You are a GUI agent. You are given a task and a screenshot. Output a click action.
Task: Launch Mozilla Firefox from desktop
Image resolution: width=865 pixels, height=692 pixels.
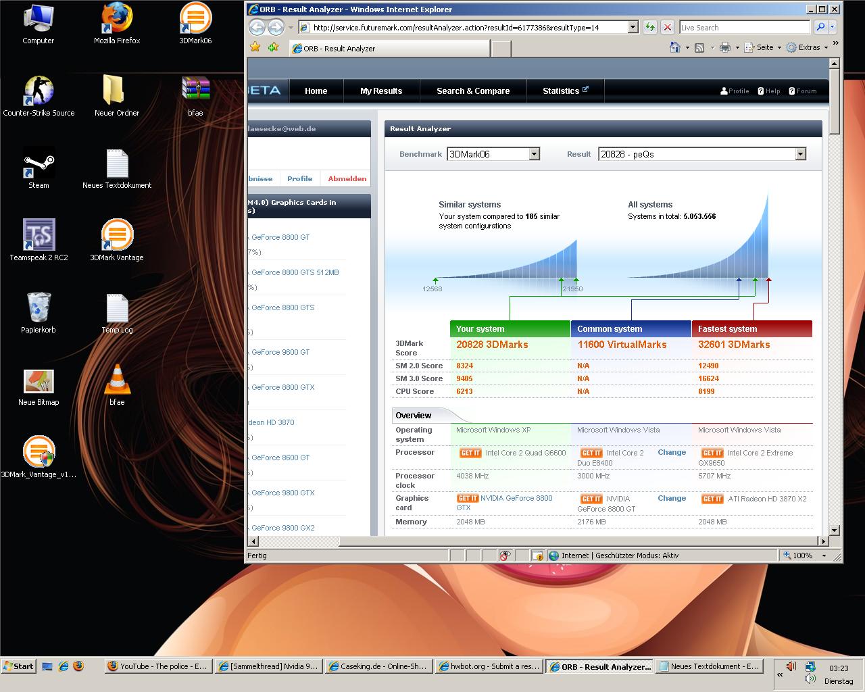(x=117, y=24)
